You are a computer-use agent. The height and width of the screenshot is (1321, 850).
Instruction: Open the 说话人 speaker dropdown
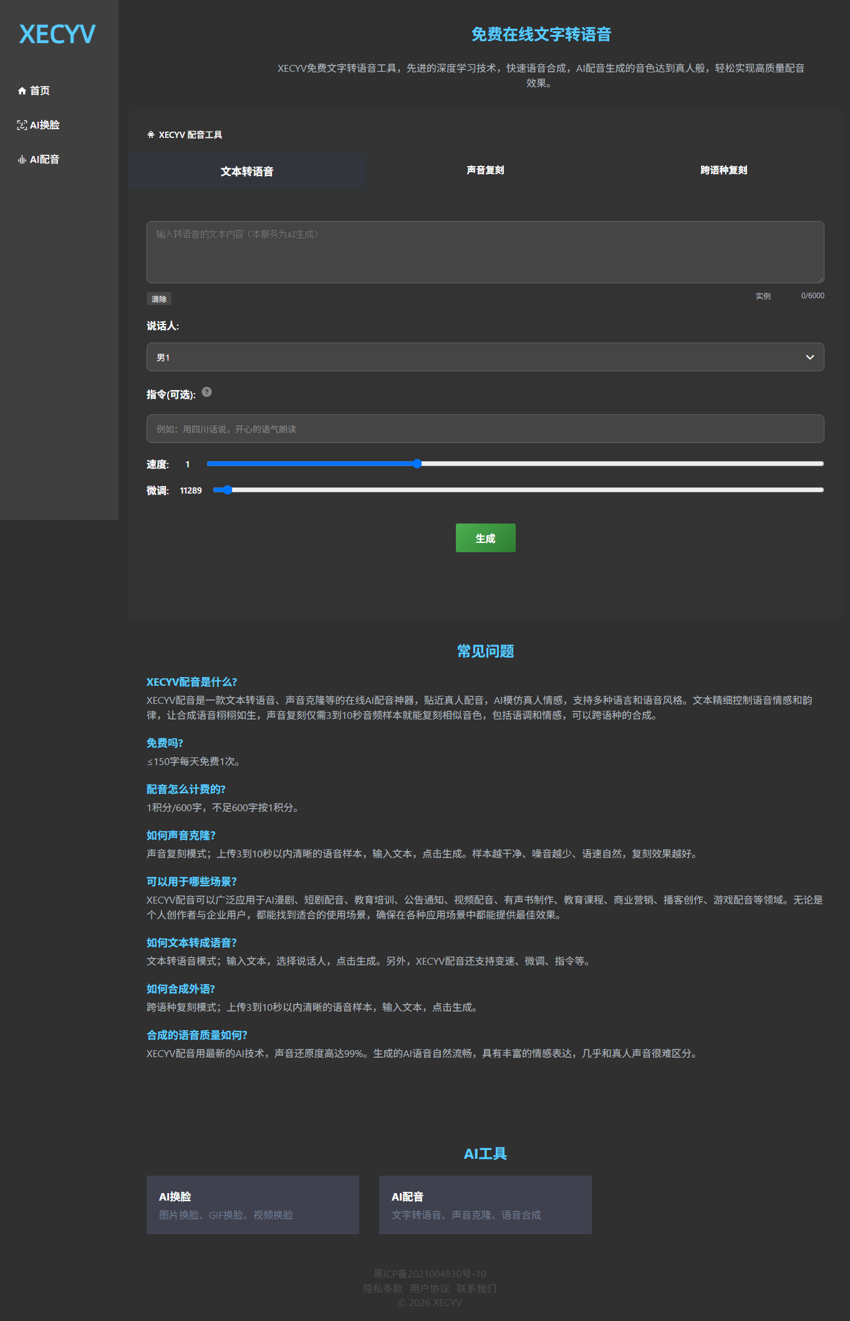point(485,357)
